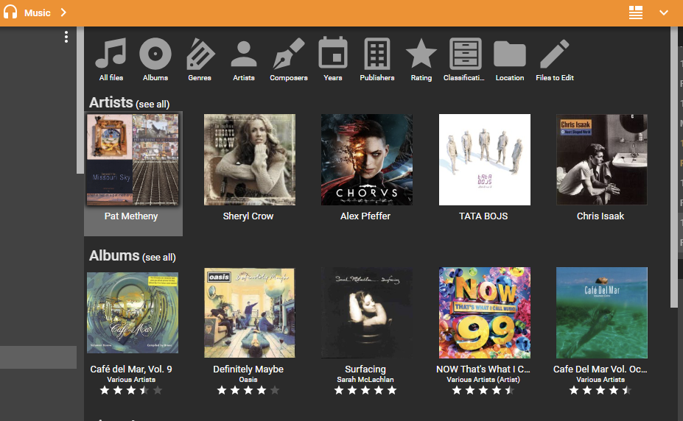Open the dropdown arrow in header

tap(664, 13)
